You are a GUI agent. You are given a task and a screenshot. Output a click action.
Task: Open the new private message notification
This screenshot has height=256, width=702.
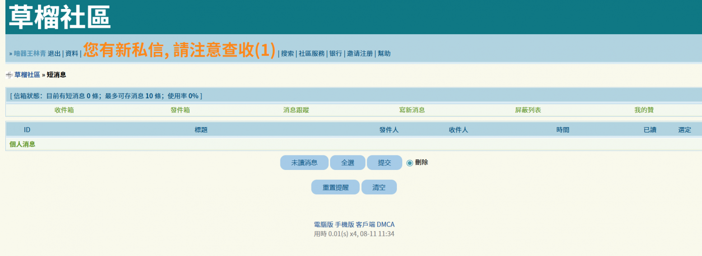point(179,50)
